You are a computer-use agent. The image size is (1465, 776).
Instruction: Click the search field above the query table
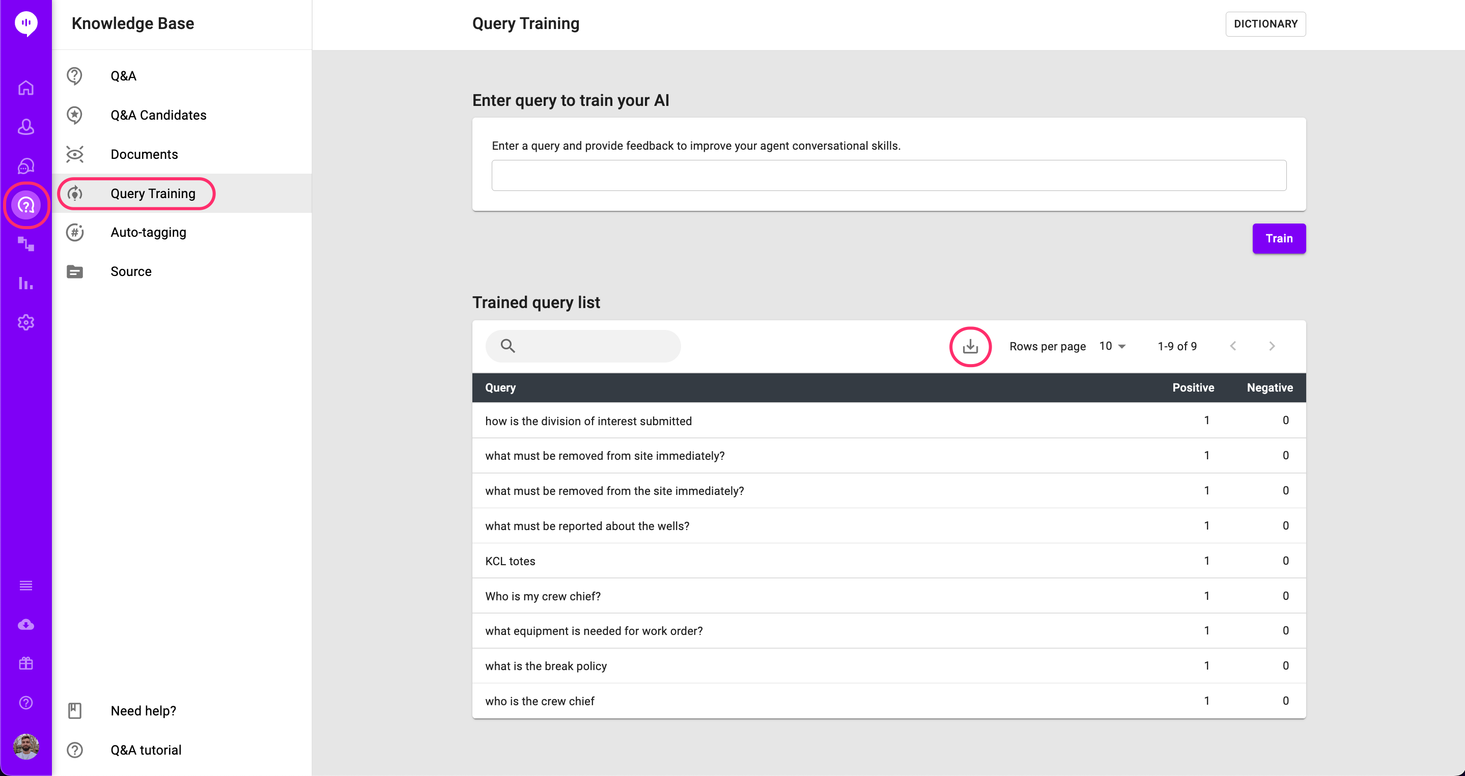point(583,346)
